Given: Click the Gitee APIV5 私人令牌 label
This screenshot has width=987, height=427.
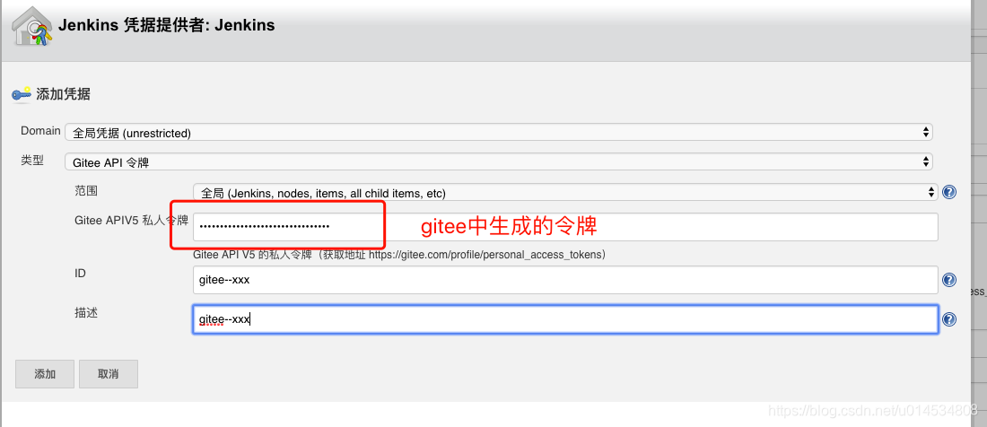Looking at the screenshot, I should click(131, 220).
